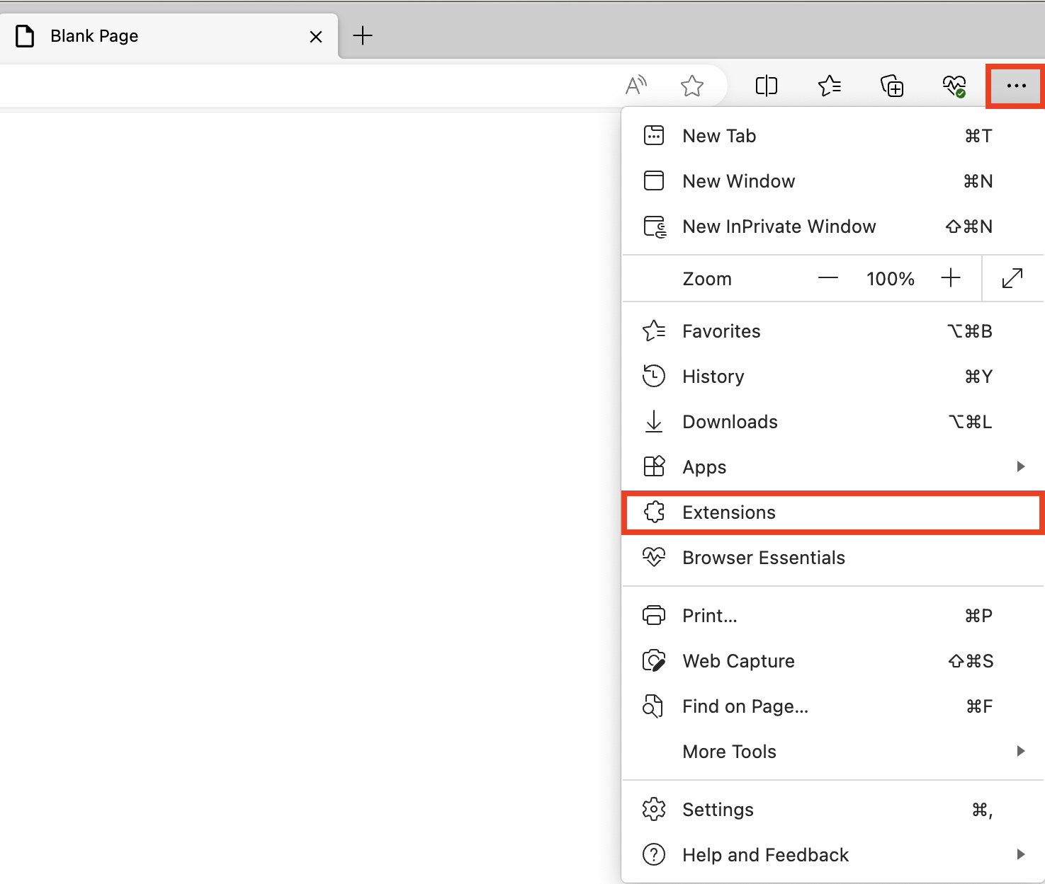1045x884 pixels.
Task: Click the Read Aloud icon in address bar
Action: click(636, 86)
